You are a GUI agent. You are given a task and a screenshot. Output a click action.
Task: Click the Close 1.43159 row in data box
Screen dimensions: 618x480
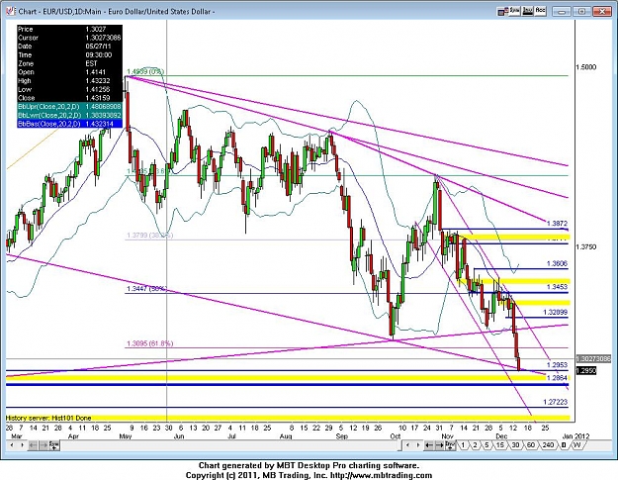[x=69, y=98]
